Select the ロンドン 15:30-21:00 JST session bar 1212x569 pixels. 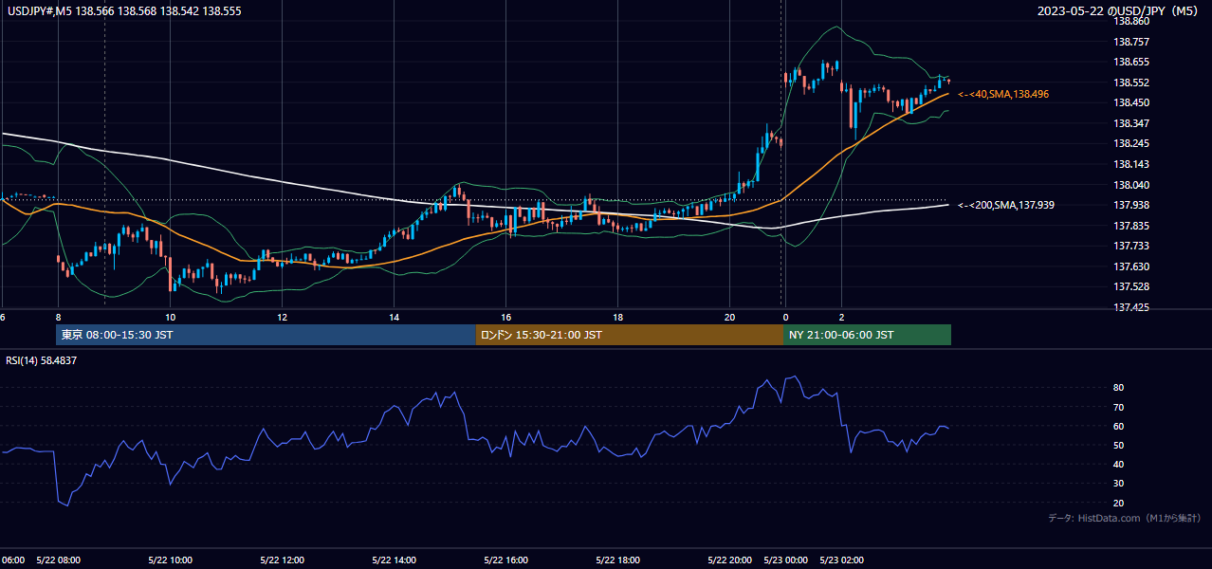[630, 335]
